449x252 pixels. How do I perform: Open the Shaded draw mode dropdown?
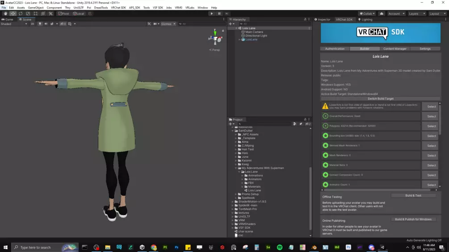[x=14, y=24]
